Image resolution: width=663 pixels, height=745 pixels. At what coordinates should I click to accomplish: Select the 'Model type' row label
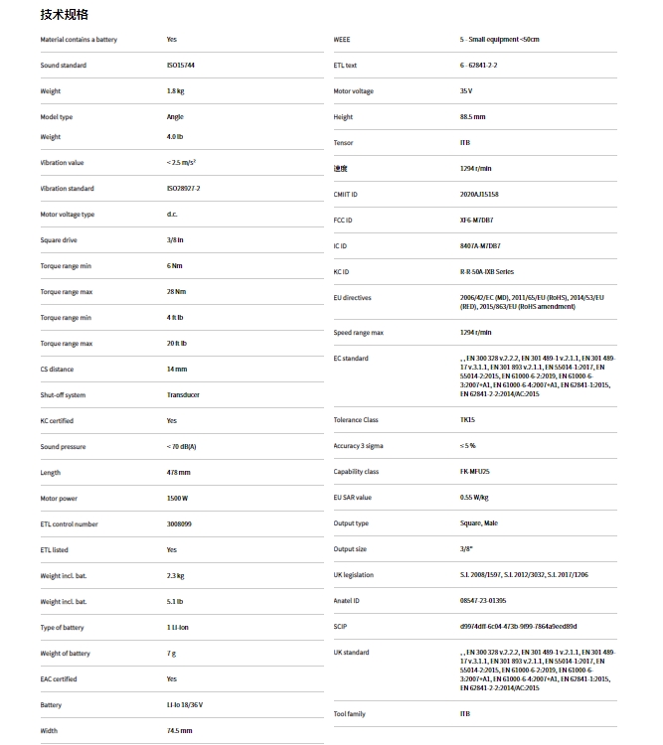click(57, 117)
